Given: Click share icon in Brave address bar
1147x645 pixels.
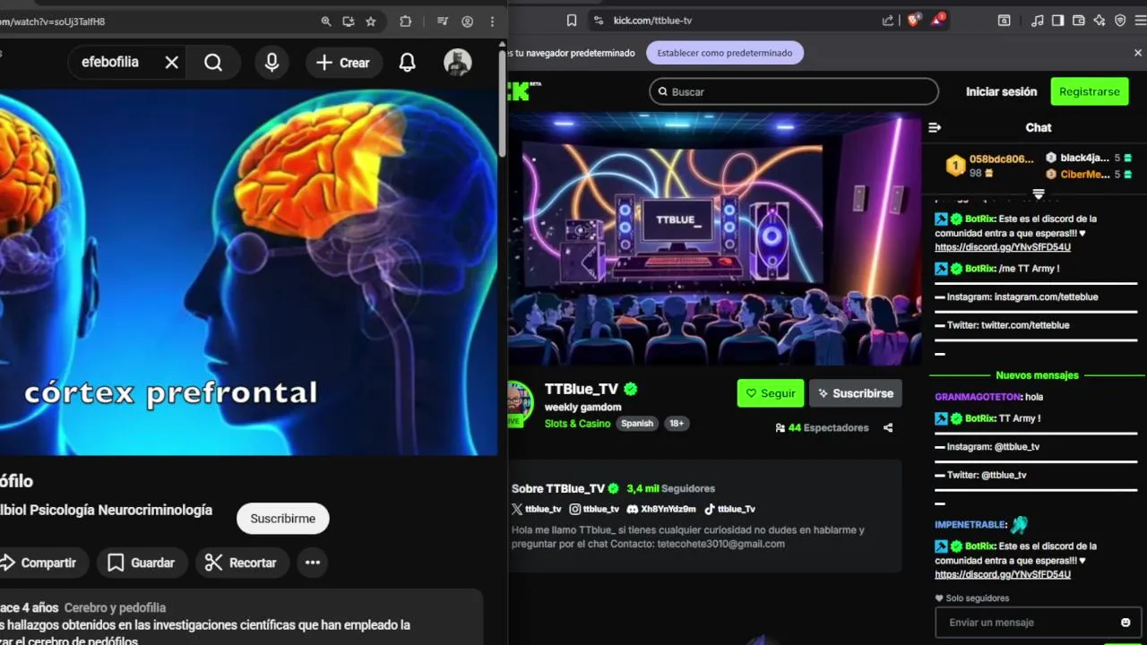Looking at the screenshot, I should (888, 21).
